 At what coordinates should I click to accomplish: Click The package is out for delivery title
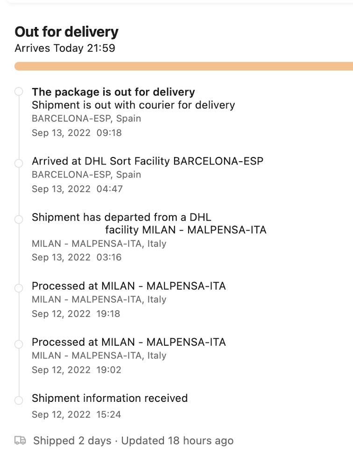113,92
